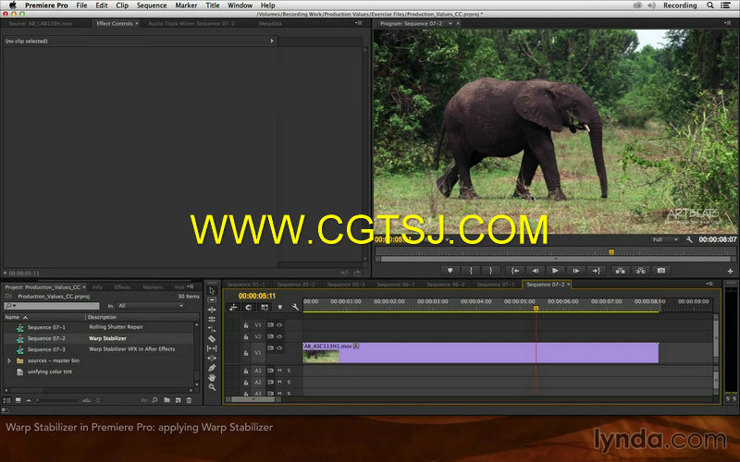
Task: Open playback resolution Full dropdown
Action: point(665,239)
